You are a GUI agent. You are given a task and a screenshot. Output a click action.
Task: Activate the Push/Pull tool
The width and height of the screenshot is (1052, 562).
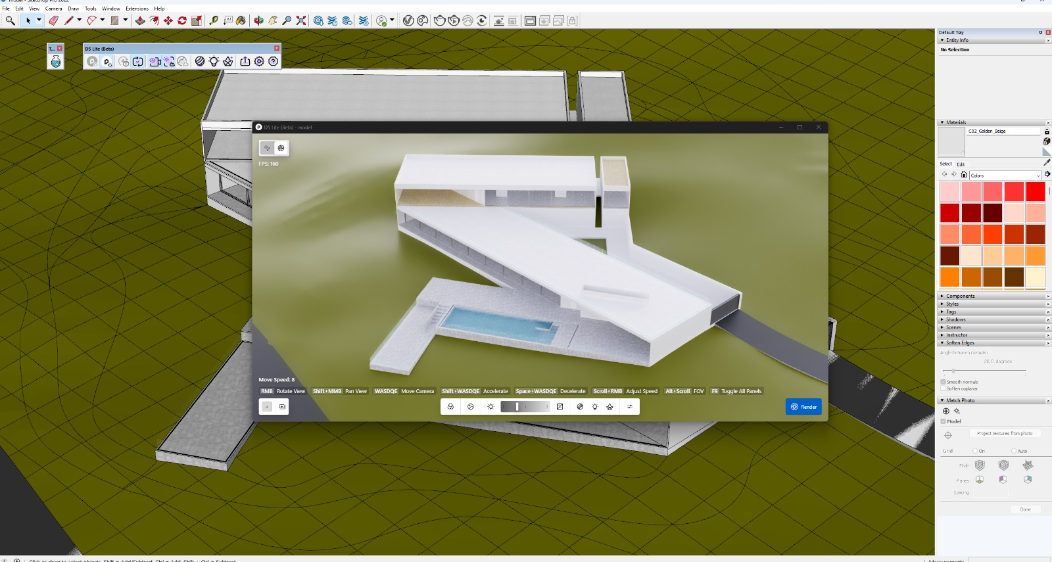tap(140, 20)
